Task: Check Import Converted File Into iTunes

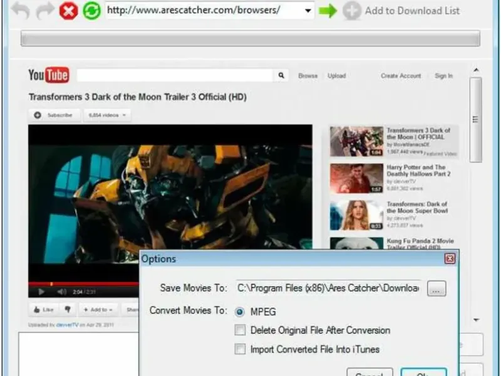Action: pos(240,349)
